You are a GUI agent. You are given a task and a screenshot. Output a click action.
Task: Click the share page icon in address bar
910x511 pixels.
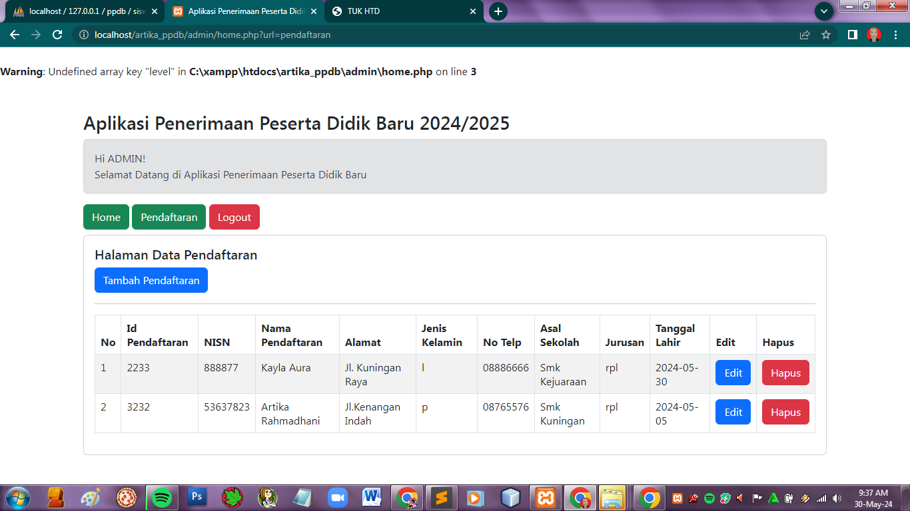click(805, 35)
